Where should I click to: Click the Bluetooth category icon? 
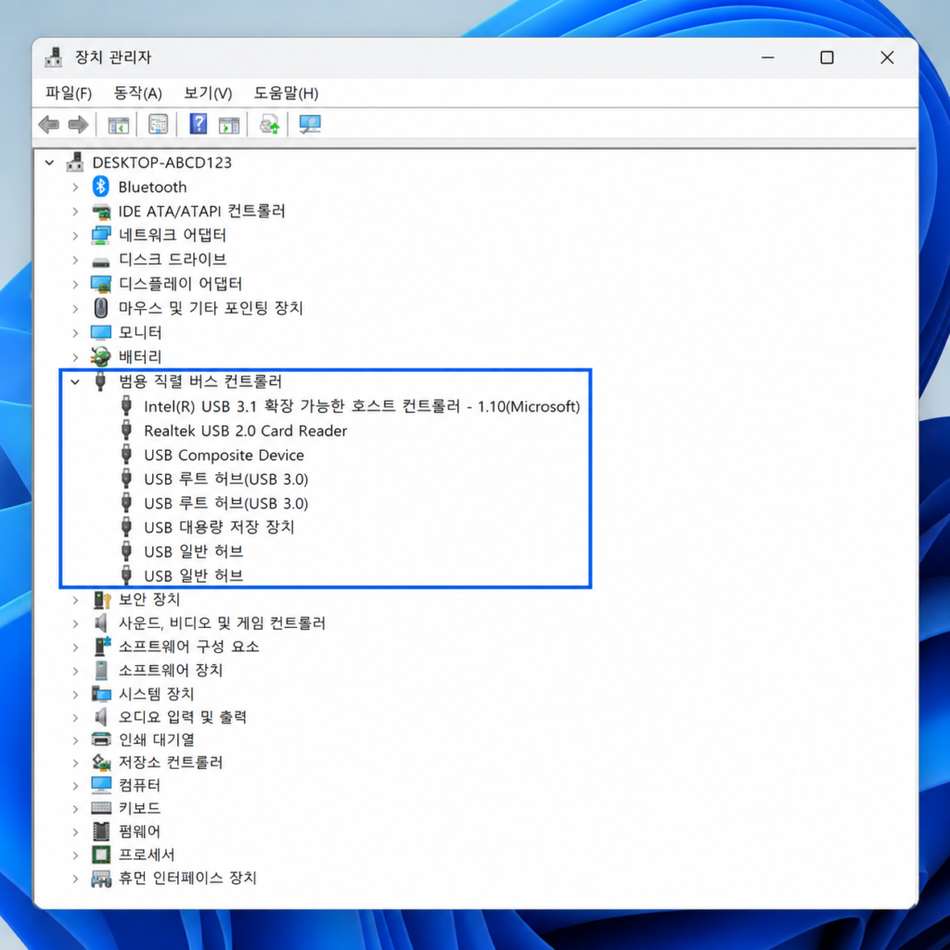pos(100,186)
